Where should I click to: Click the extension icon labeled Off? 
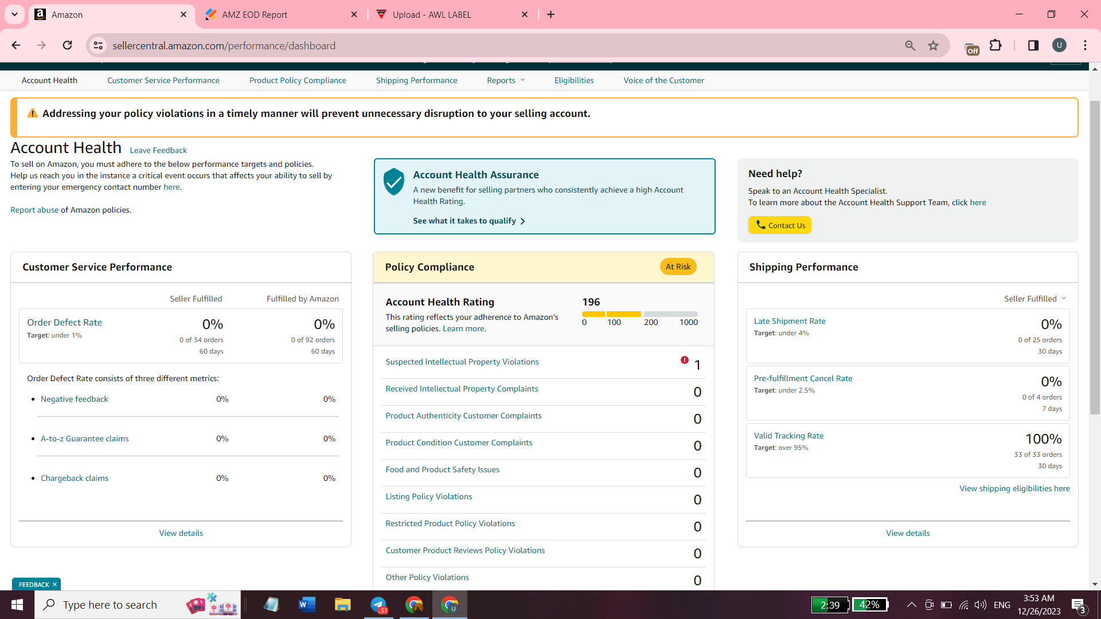[972, 48]
